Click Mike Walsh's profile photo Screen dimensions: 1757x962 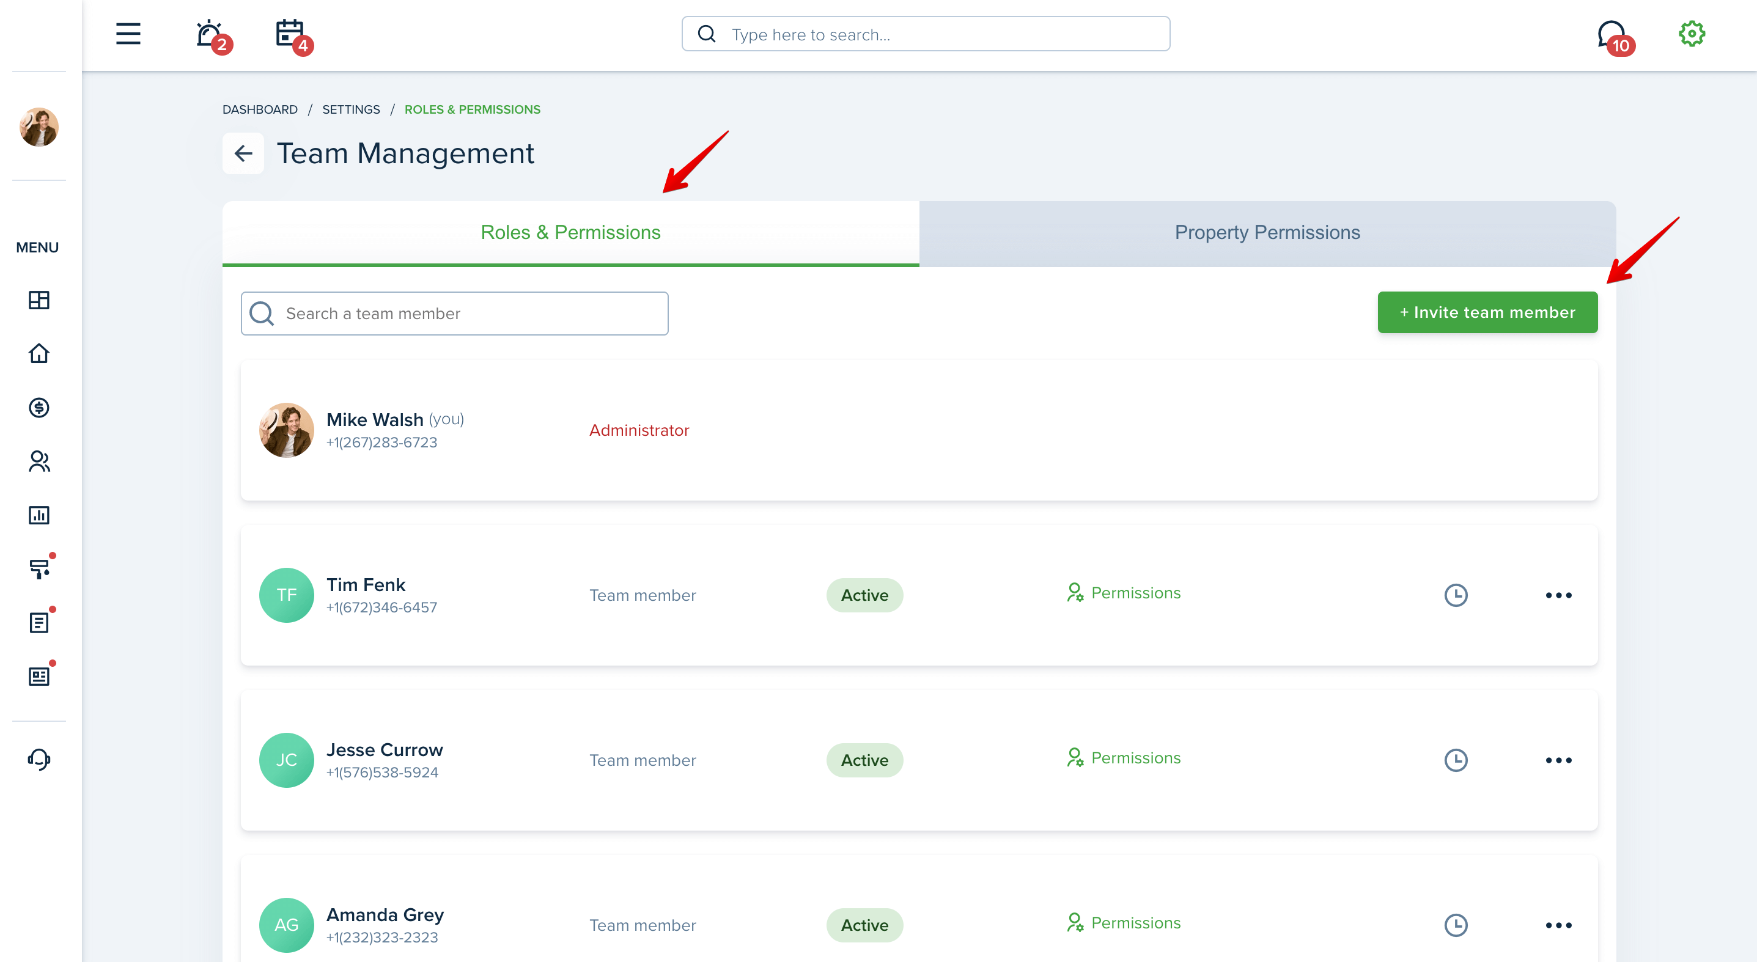click(x=287, y=430)
